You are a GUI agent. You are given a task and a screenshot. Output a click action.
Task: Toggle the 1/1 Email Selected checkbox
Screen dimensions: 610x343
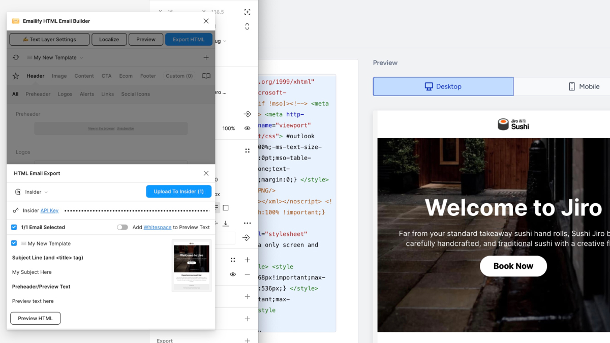tap(14, 227)
